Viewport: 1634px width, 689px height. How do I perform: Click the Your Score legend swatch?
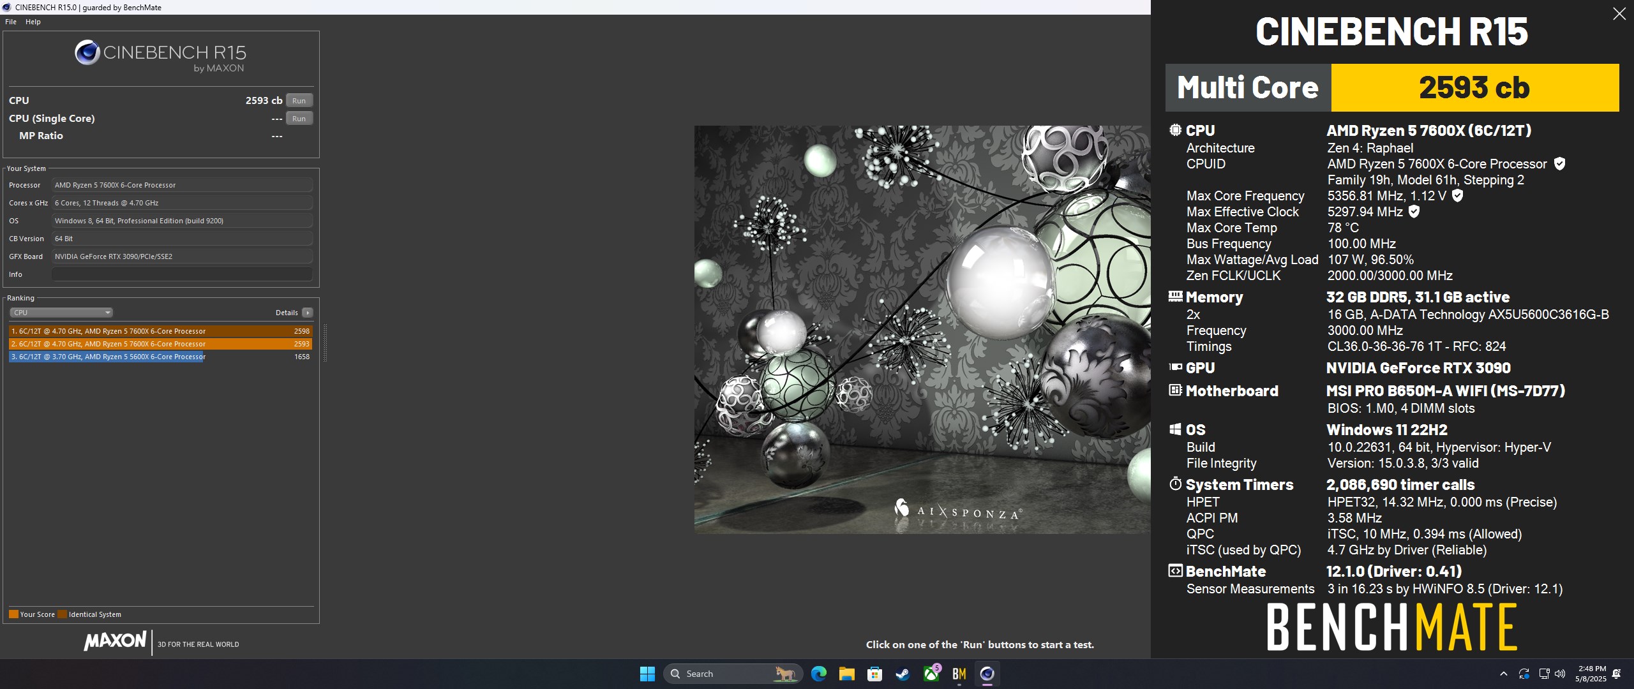coord(13,614)
